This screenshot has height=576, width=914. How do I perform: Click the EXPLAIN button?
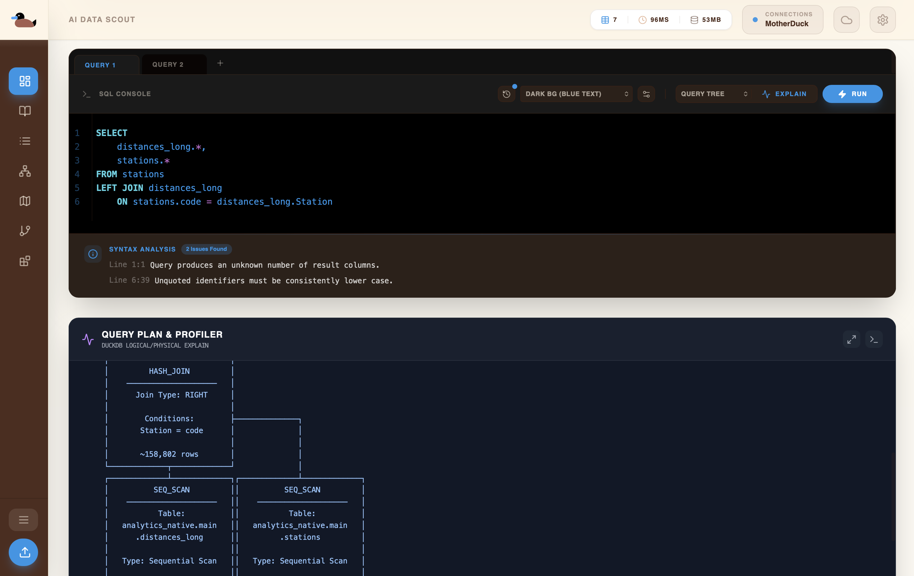[785, 94]
